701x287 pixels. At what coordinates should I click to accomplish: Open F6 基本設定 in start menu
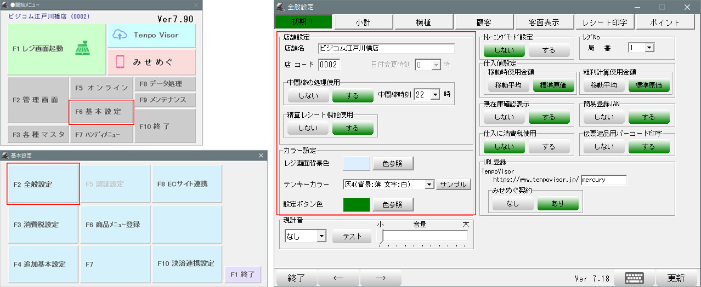(101, 111)
